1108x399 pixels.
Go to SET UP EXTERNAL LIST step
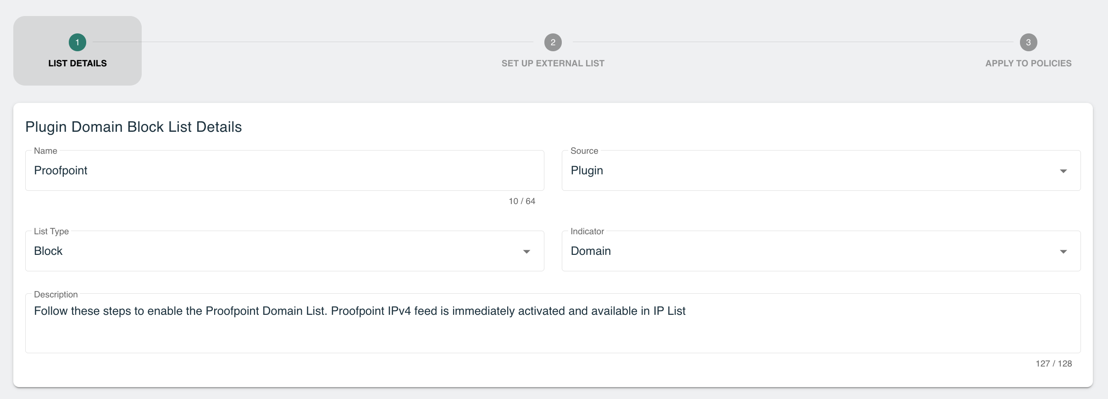(x=553, y=63)
